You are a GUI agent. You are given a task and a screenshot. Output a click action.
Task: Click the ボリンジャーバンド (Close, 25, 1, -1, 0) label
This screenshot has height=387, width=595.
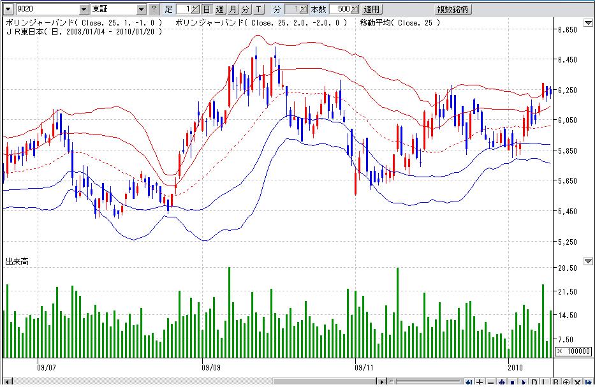[84, 23]
